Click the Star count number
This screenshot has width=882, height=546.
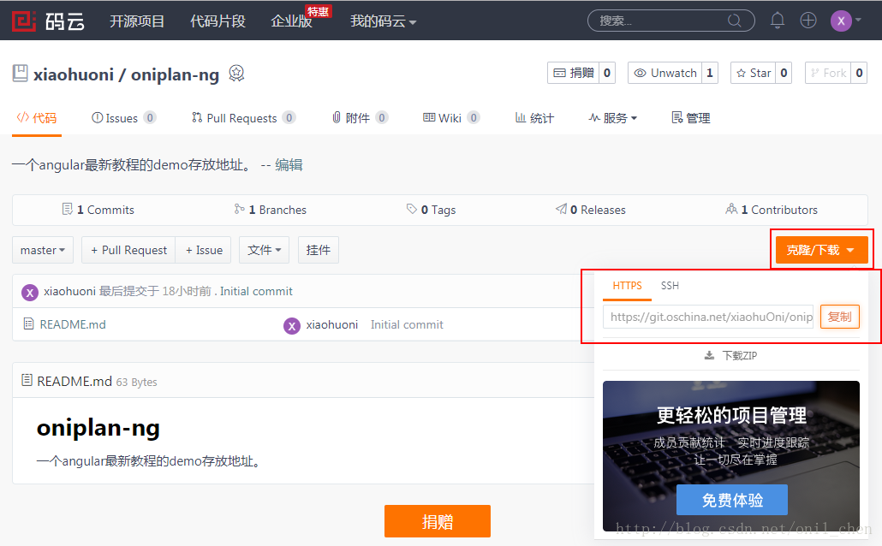(x=784, y=73)
